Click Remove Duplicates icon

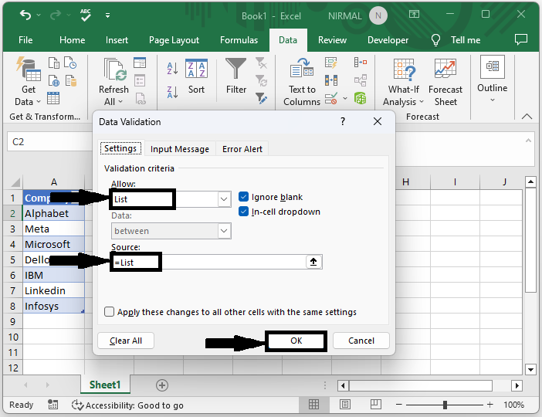pos(331,81)
